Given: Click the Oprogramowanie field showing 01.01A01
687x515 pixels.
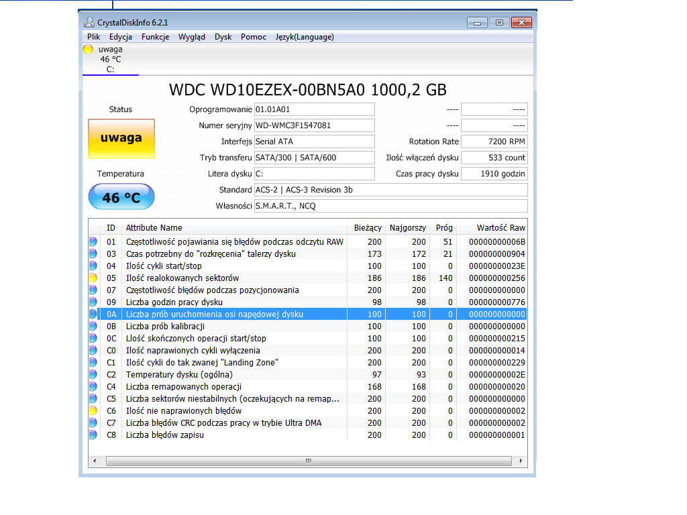Looking at the screenshot, I should point(315,109).
